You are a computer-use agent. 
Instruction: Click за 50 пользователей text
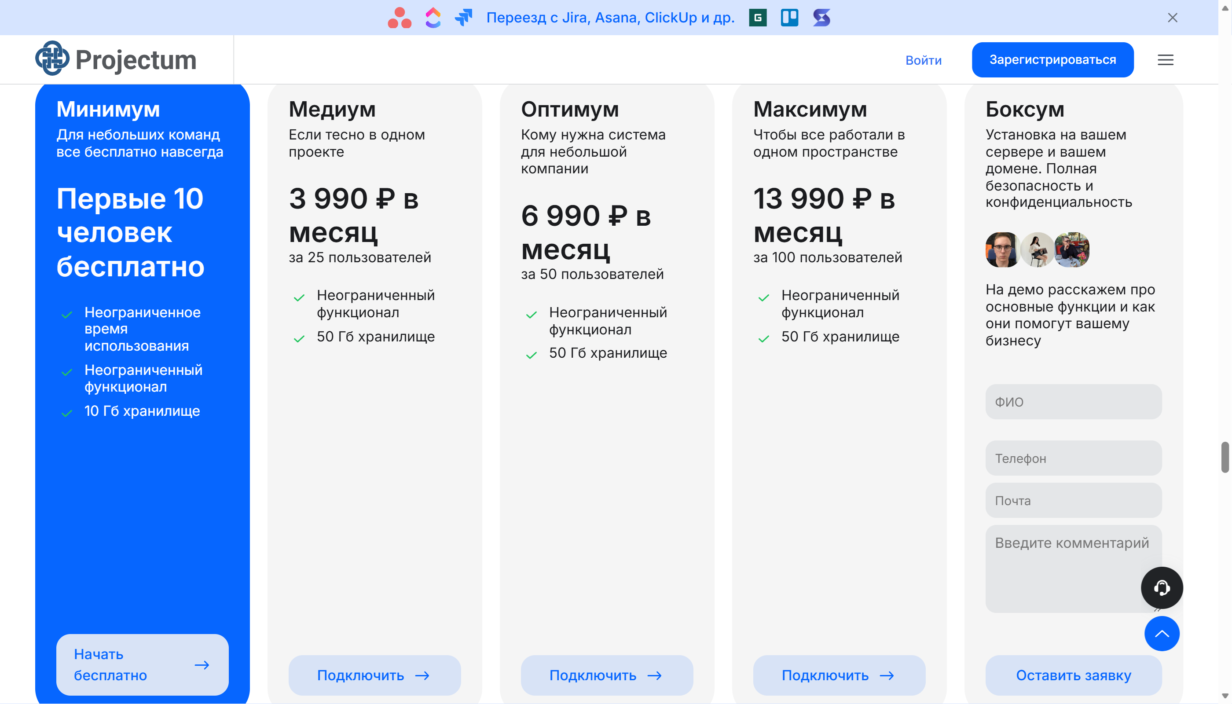(592, 274)
